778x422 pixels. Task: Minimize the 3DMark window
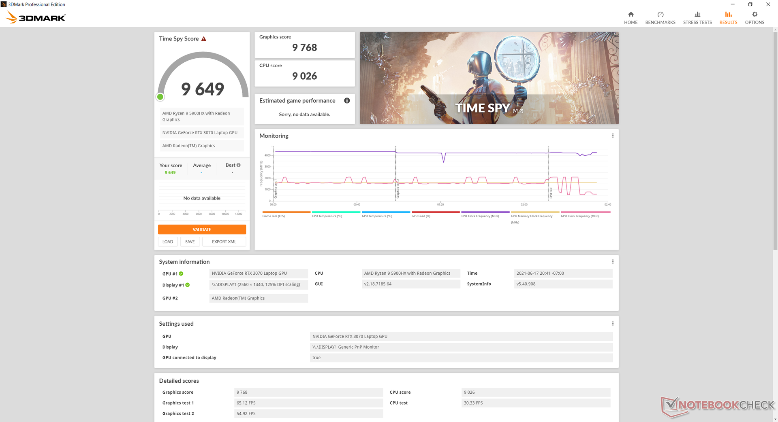point(733,4)
